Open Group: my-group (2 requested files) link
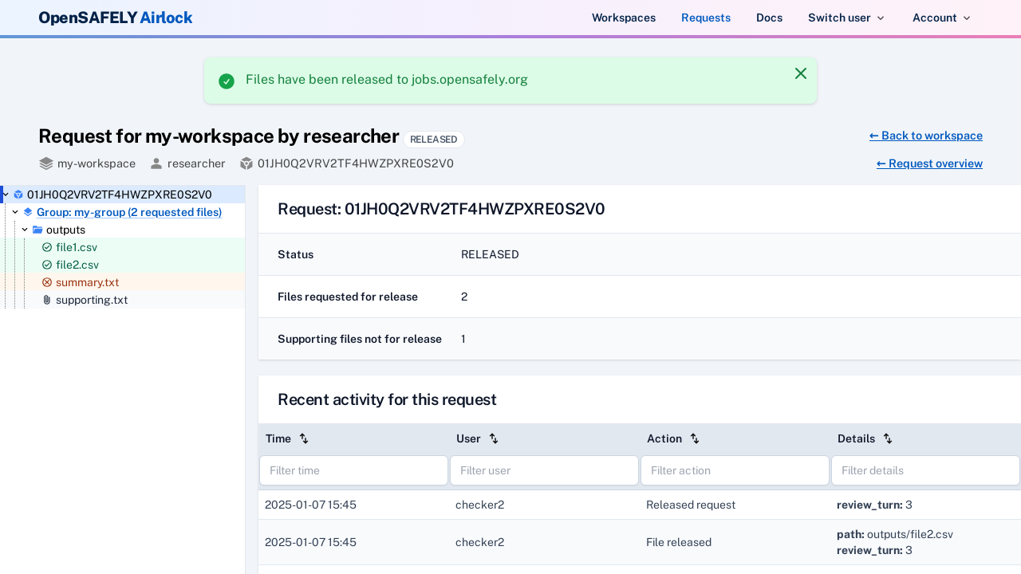The height and width of the screenshot is (574, 1021). [x=129, y=212]
